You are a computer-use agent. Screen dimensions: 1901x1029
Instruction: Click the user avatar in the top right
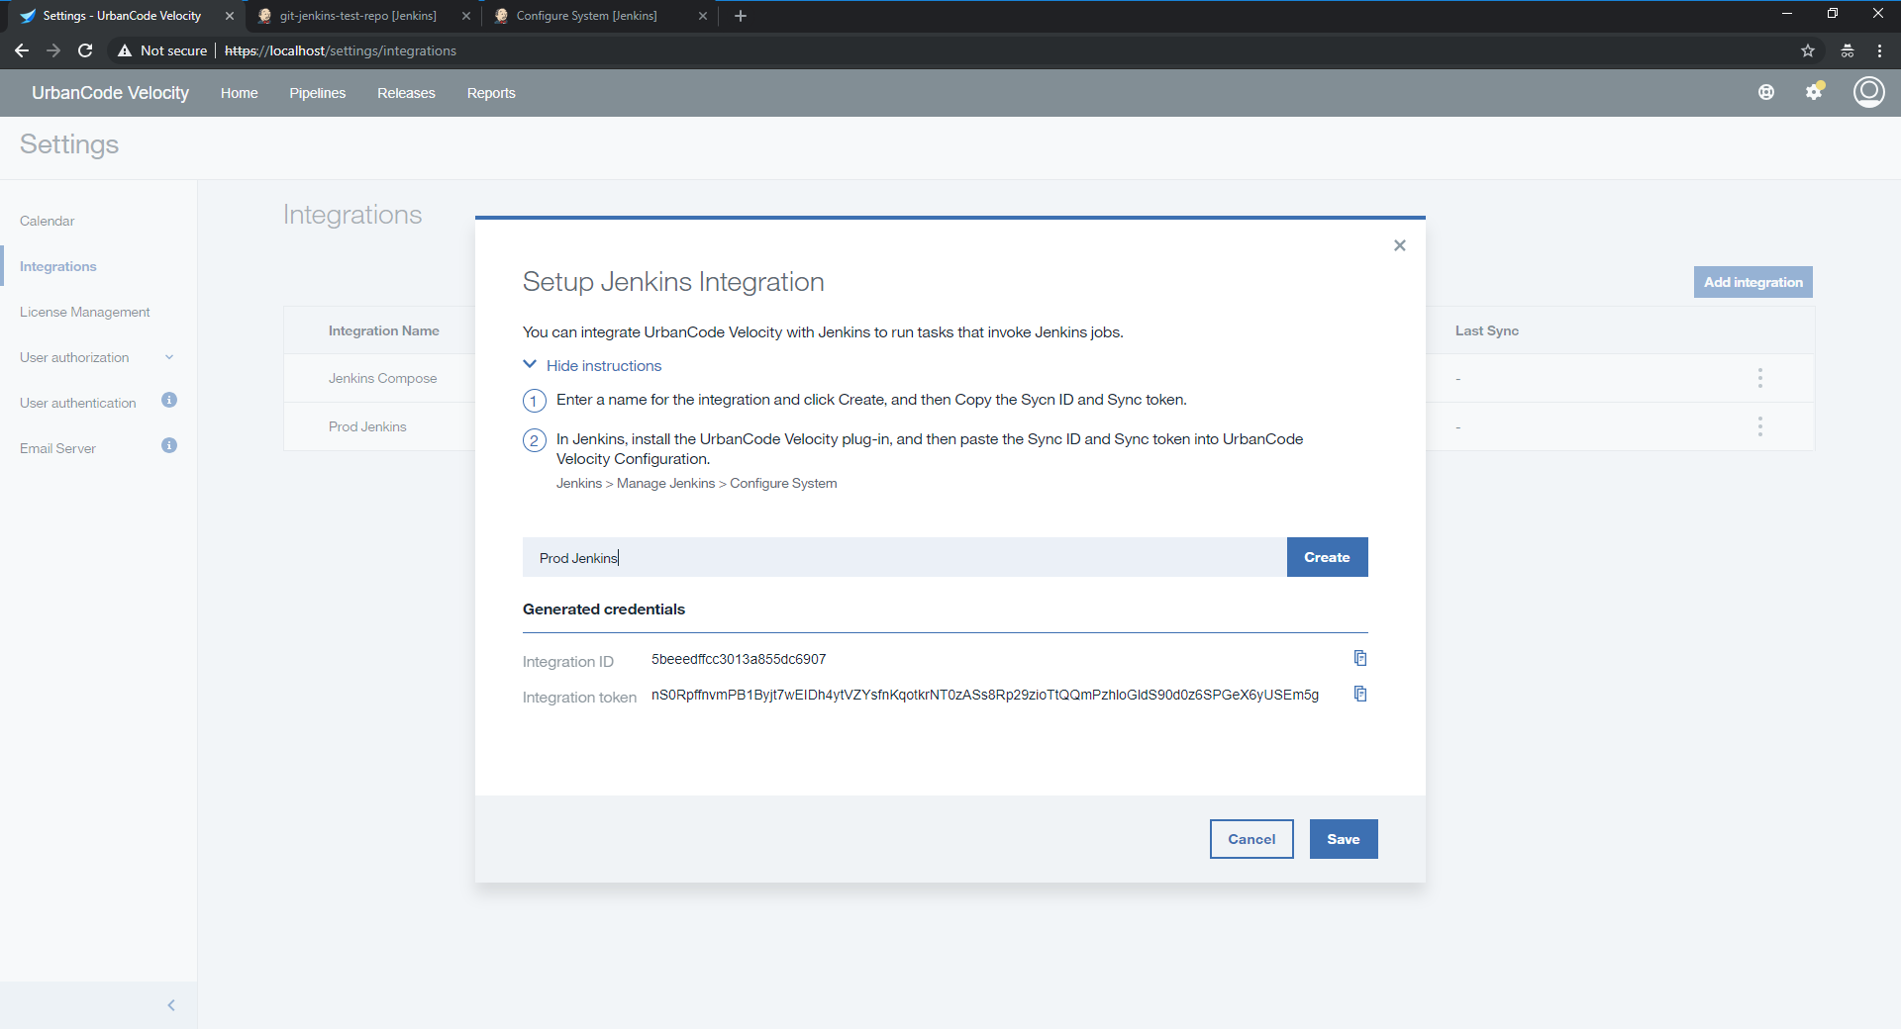point(1869,92)
